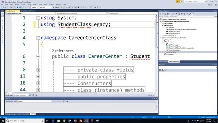This screenshot has width=218, height=123.
Task: Open the Project menu
Action: [17, 4]
